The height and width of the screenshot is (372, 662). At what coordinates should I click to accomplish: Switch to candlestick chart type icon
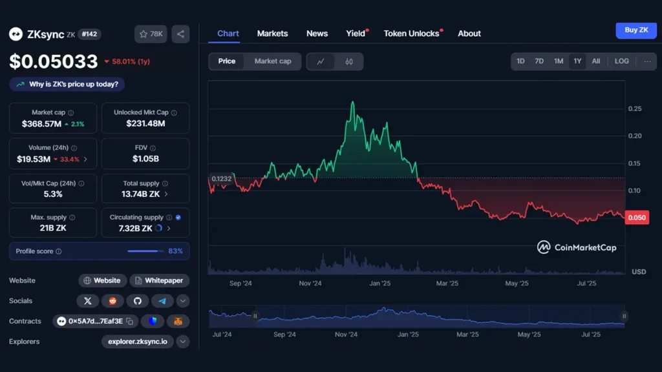[x=348, y=61]
